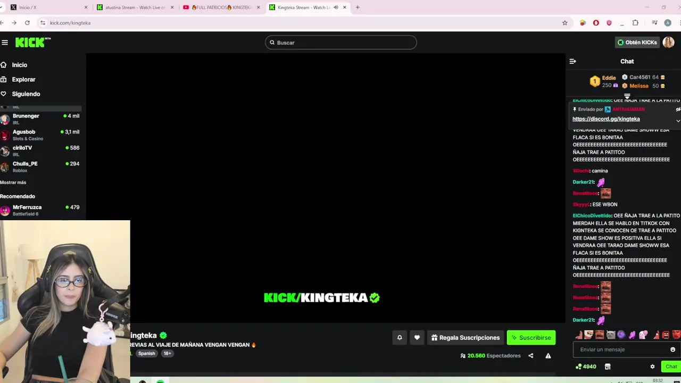Open cirilaTV's channel in followed list

tap(40, 151)
